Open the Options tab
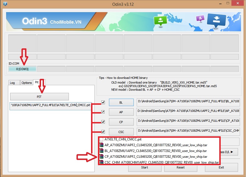Screen dimensions: 246x177 click(26, 83)
